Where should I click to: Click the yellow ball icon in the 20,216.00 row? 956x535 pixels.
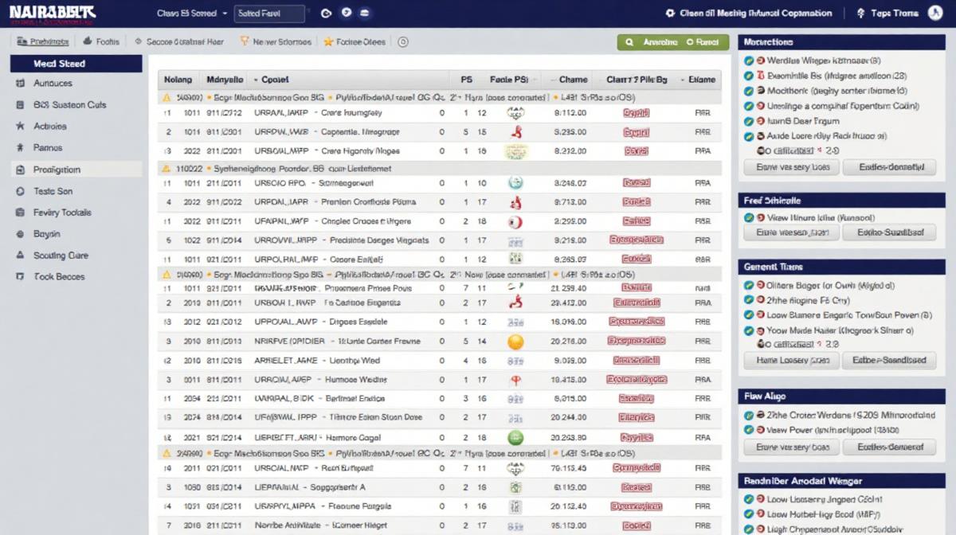[x=515, y=342]
